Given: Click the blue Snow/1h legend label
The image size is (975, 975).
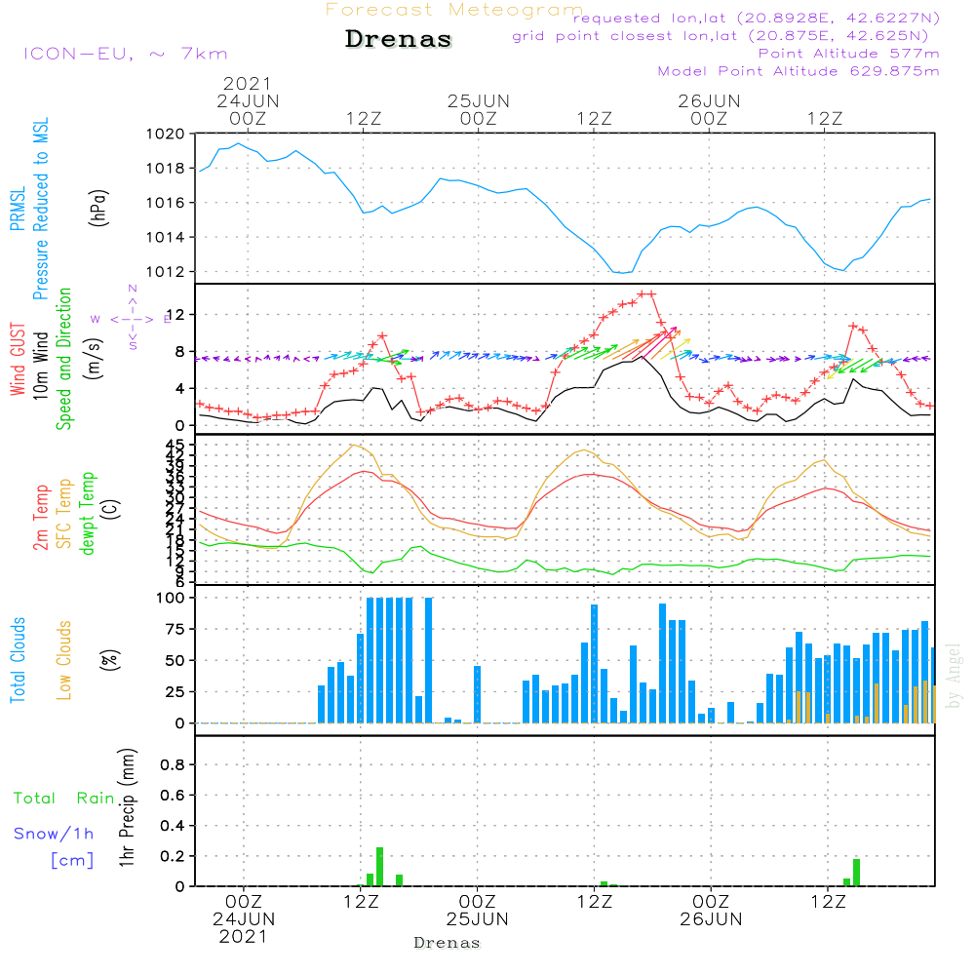Looking at the screenshot, I should point(55,834).
